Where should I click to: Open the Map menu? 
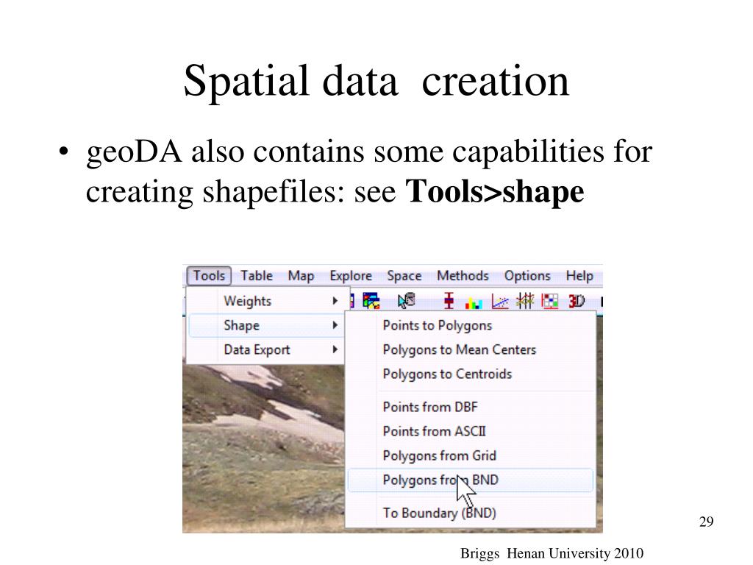[301, 276]
